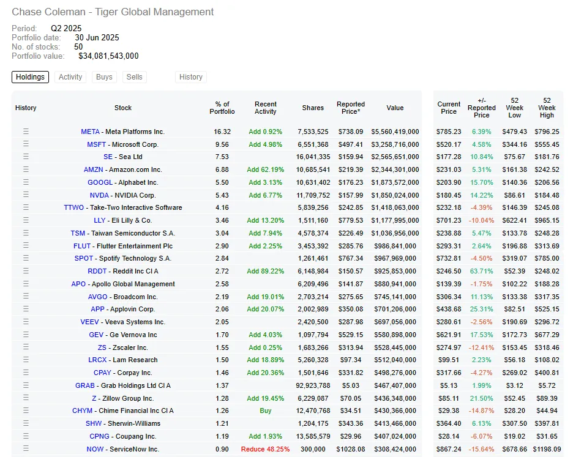Open history icon for TSM row

26,232
